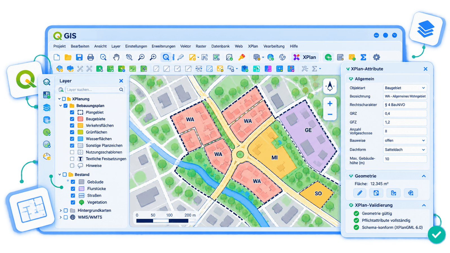Collapse the Bebauungsplan group
This screenshot has height=253, width=450.
60,106
